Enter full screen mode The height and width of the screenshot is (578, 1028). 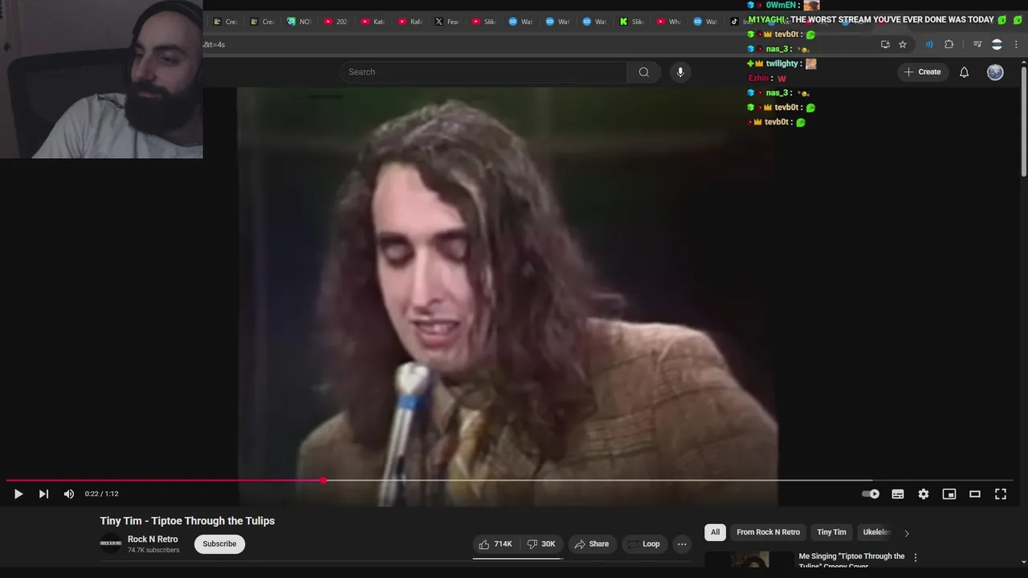1001,494
